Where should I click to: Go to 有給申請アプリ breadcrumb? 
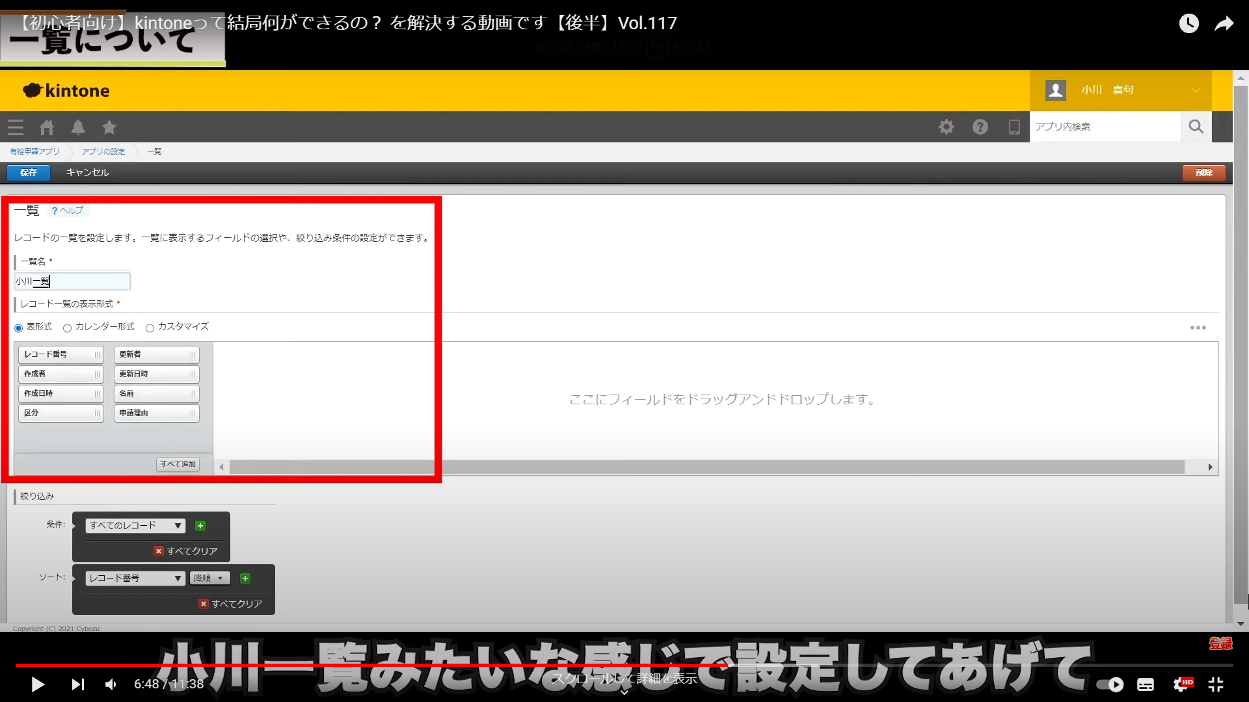[x=34, y=151]
